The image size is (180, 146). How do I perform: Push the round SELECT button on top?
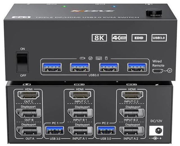pyautogui.click(x=154, y=12)
